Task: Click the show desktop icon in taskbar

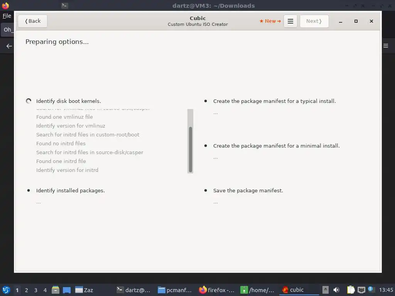Action: pos(66,290)
